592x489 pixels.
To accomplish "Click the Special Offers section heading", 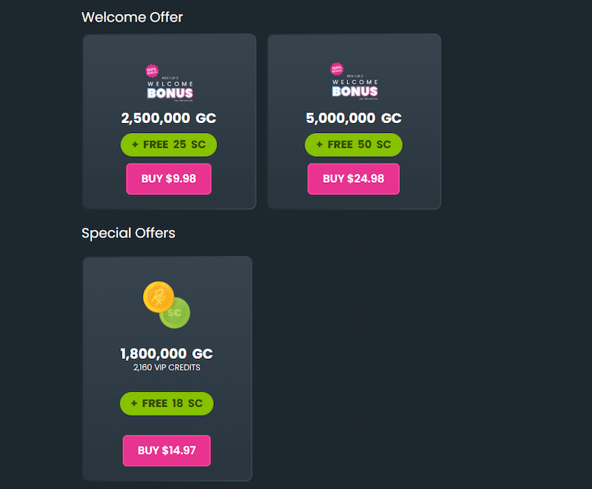I will [x=128, y=233].
